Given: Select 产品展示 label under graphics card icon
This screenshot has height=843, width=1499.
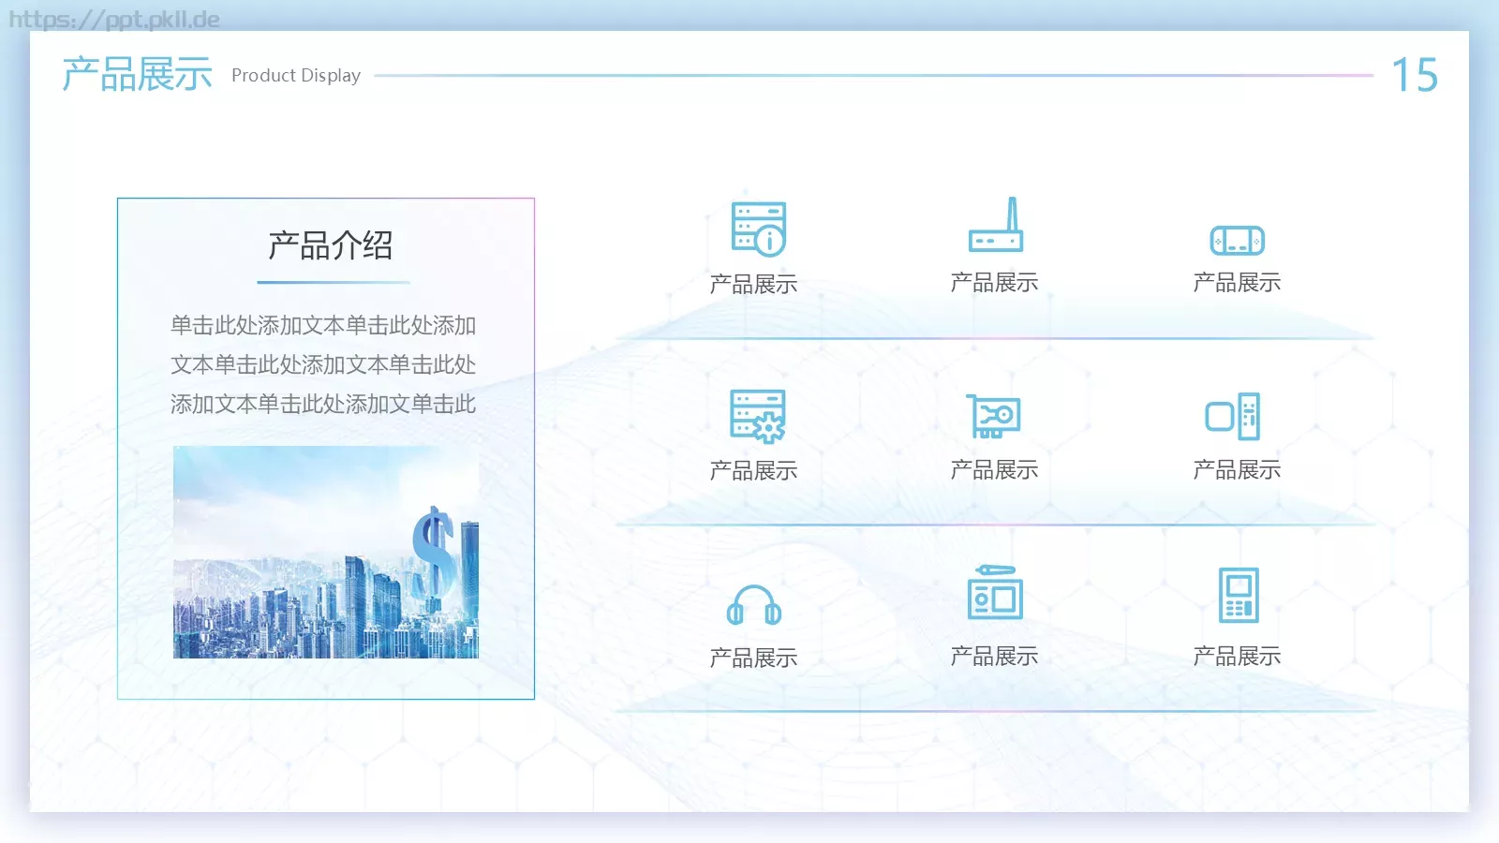Looking at the screenshot, I should (x=994, y=469).
